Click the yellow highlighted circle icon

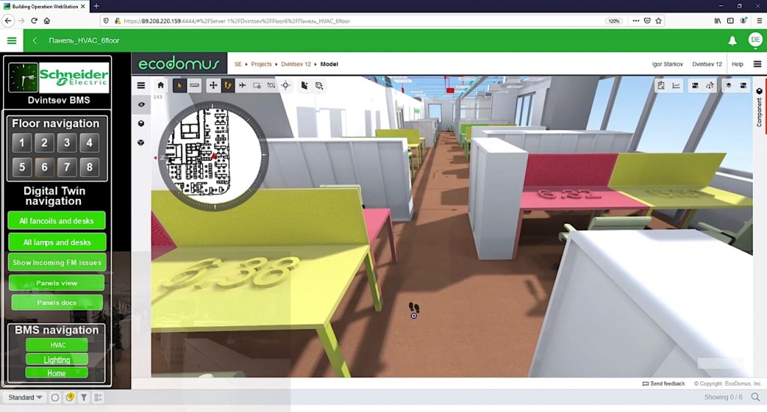70,397
